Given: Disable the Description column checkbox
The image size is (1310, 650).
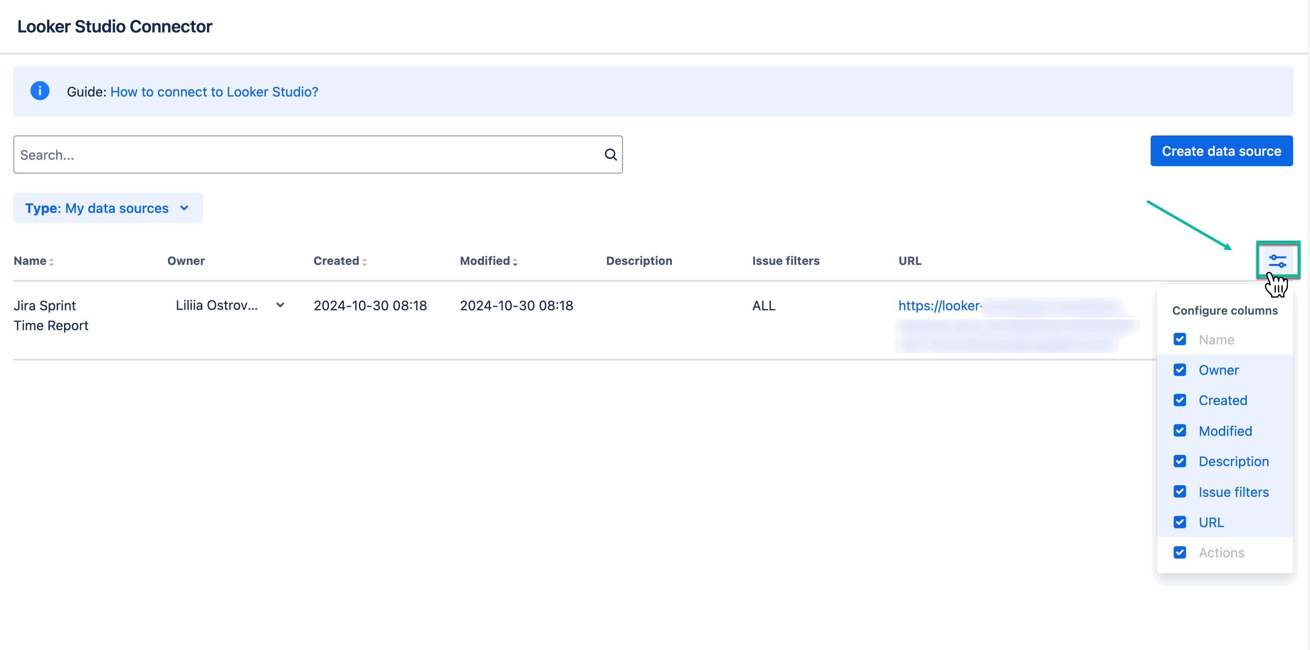Looking at the screenshot, I should point(1179,461).
